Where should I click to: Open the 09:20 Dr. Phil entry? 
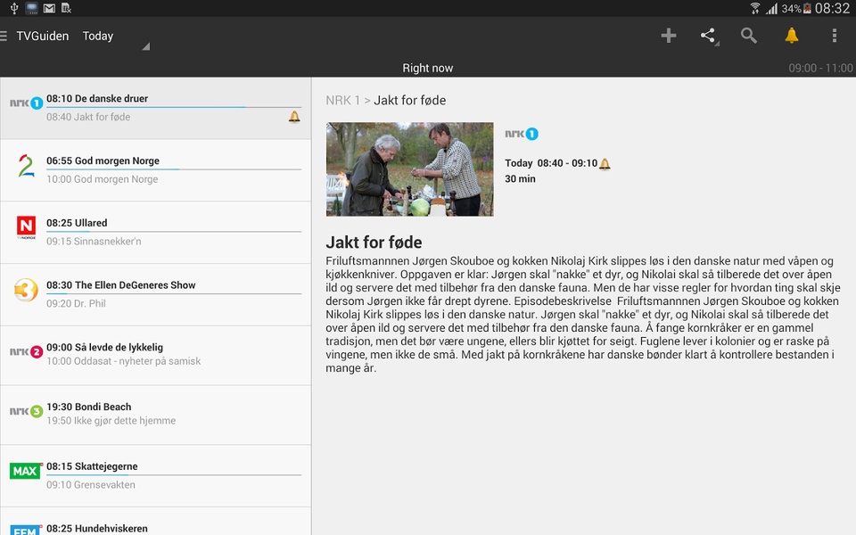76,303
